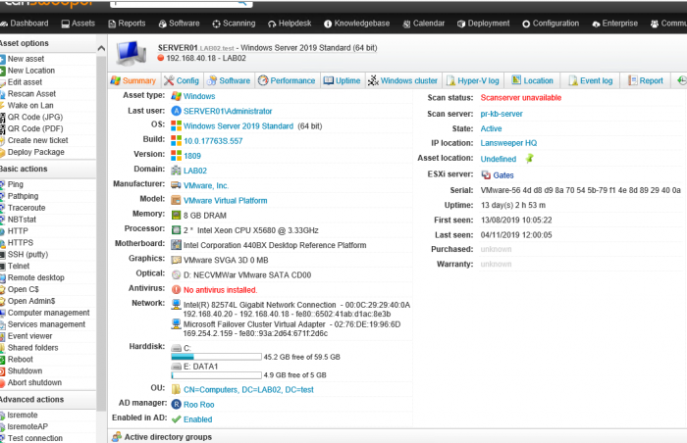Open the Knowledgebase menu
Viewport: 687px width, 443px height.
pos(356,24)
